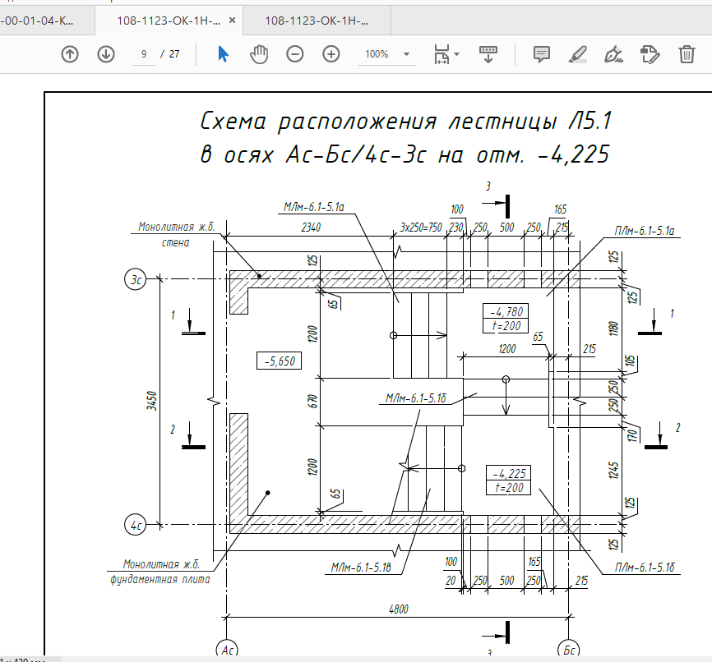Click the dimension '670'
This screenshot has width=712, height=662.
(312, 401)
